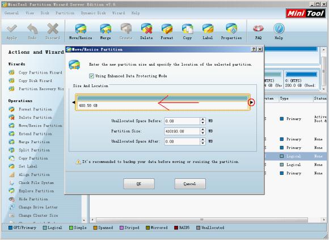Screen dimensions: 329x240
Task: Click the dialog's question-mark help button
Action: pos(254,49)
